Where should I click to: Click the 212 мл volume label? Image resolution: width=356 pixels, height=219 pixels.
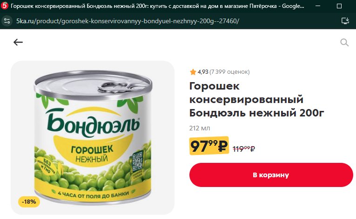pyautogui.click(x=200, y=128)
